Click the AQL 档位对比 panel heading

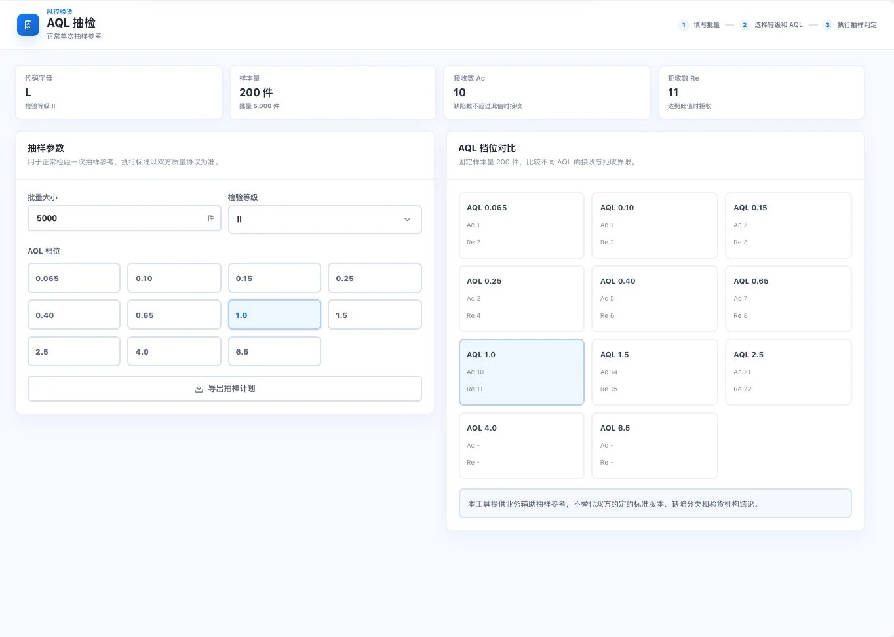487,148
